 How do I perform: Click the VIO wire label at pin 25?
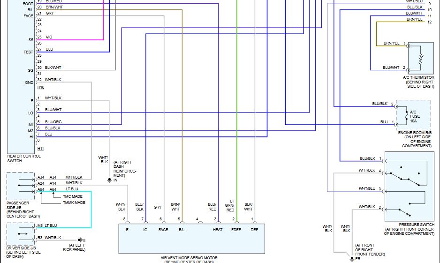click(49, 37)
